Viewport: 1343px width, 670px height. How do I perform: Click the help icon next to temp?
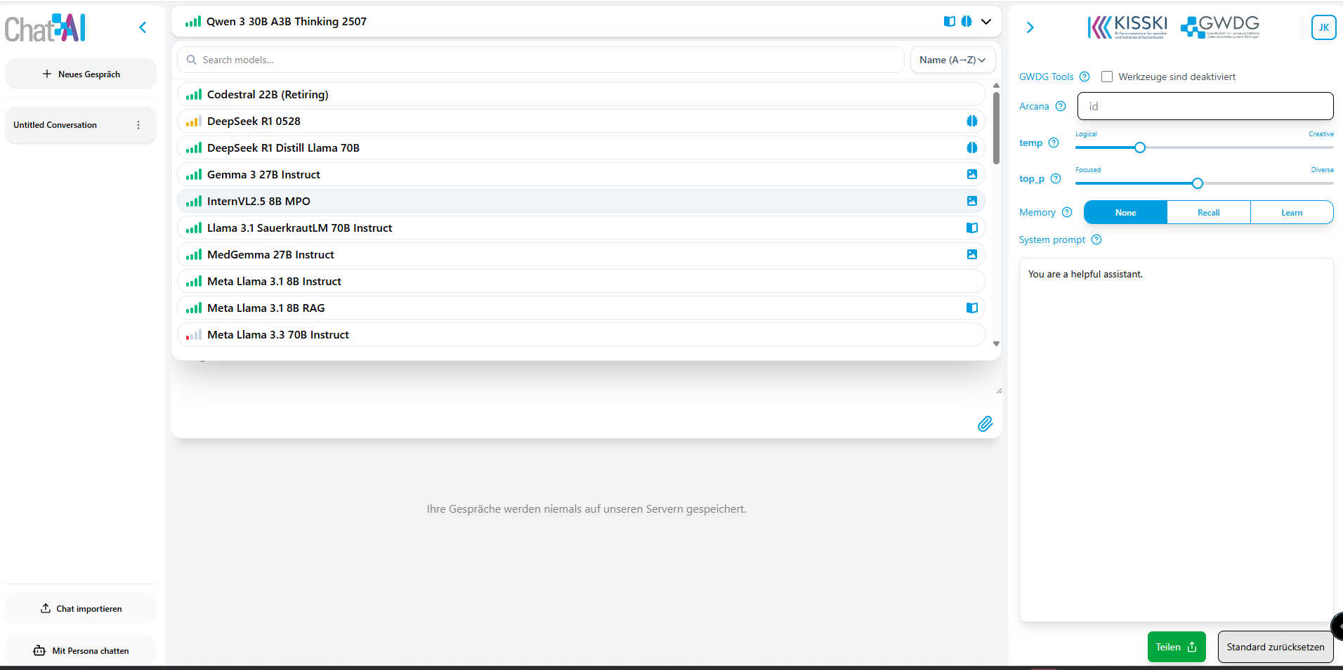(x=1054, y=143)
